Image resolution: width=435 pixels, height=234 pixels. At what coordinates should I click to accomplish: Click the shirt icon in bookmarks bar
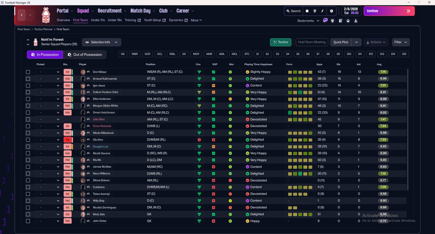pos(332,21)
